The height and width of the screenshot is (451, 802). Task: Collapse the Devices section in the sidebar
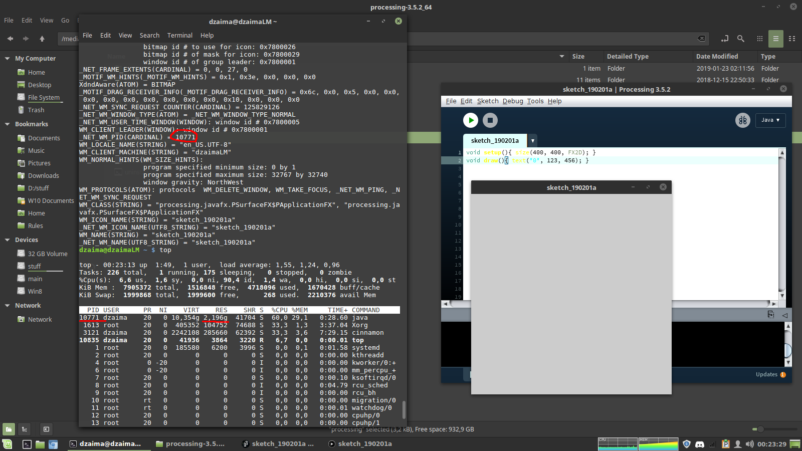pos(7,240)
